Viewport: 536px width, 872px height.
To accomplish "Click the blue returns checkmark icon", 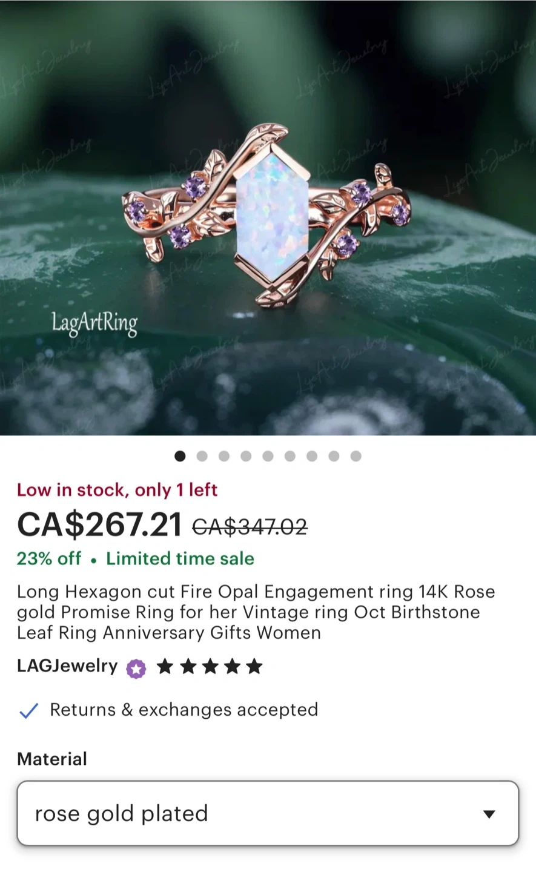I will 28,710.
